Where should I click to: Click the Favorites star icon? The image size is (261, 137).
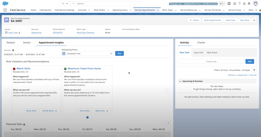221,4
